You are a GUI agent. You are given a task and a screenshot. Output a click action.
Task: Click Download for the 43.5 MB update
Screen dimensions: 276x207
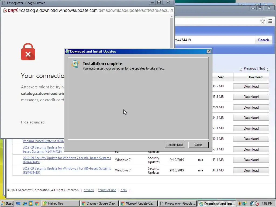(x=251, y=97)
